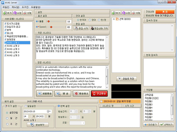Image resolution: width=177 pixels, height=132 pixels.
Task: Select the AVAS 소개 2 scenario
Action: (x=12, y=46)
